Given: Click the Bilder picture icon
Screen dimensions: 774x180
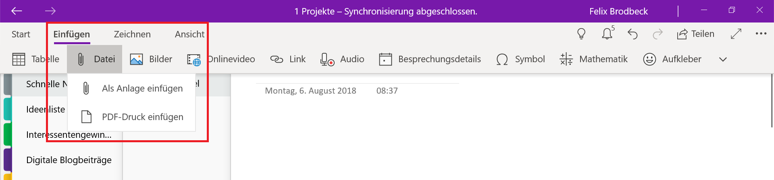Looking at the screenshot, I should [x=151, y=59].
